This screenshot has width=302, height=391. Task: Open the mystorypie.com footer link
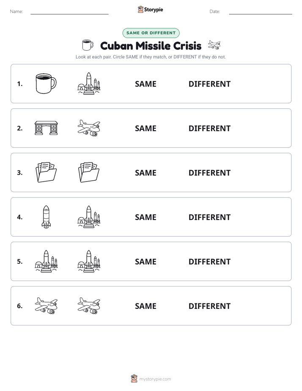pos(155,379)
